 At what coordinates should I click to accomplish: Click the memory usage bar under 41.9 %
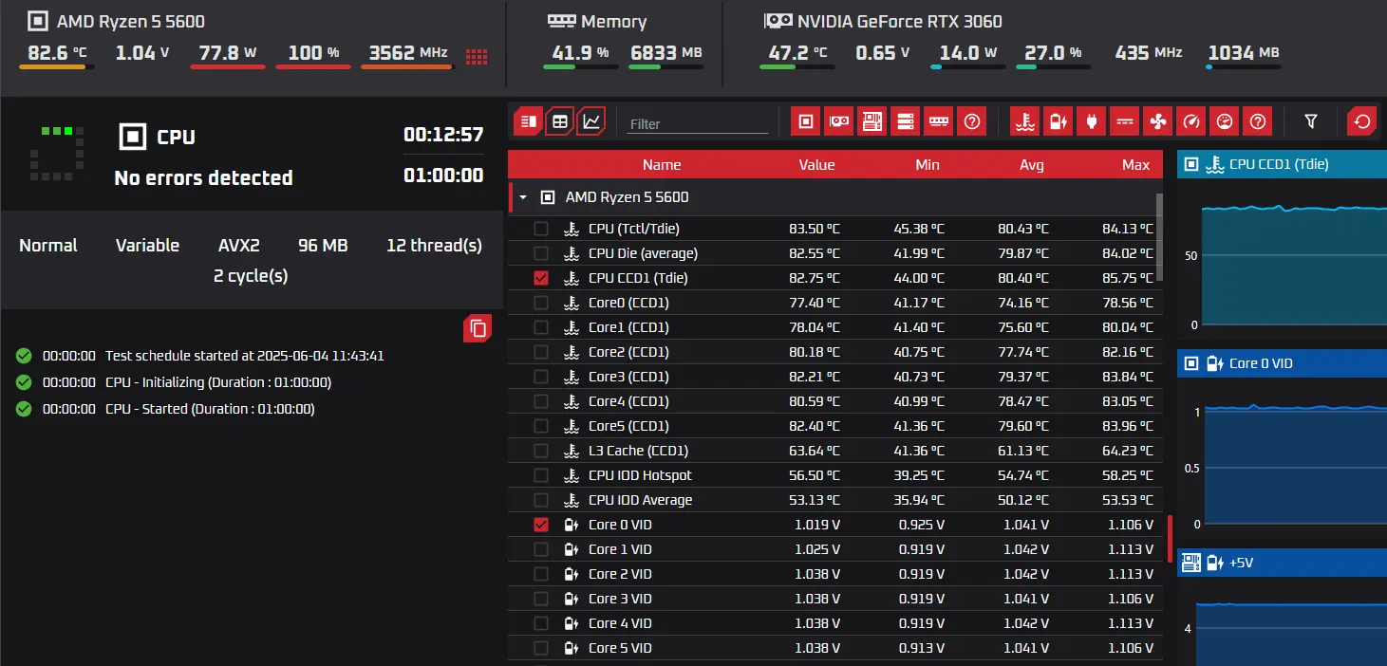(581, 67)
